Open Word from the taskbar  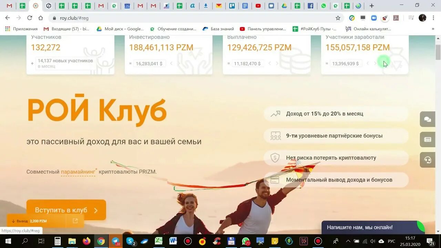173,241
